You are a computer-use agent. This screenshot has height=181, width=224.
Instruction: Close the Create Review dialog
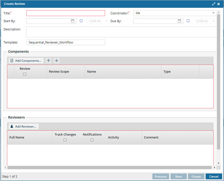click(x=219, y=4)
